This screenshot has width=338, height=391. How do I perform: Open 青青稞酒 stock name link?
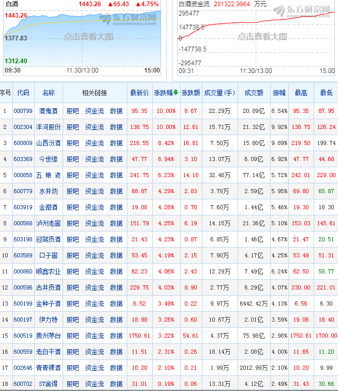[48, 368]
